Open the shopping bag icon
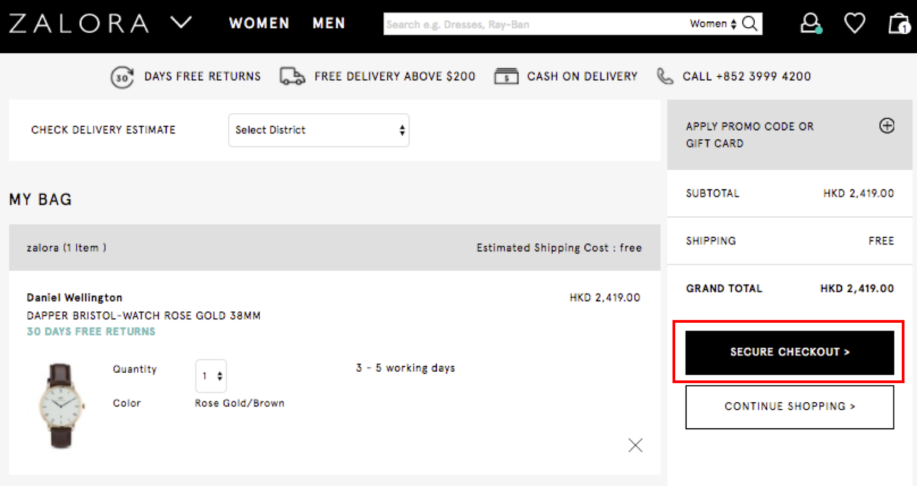Image resolution: width=917 pixels, height=486 pixels. tap(899, 23)
